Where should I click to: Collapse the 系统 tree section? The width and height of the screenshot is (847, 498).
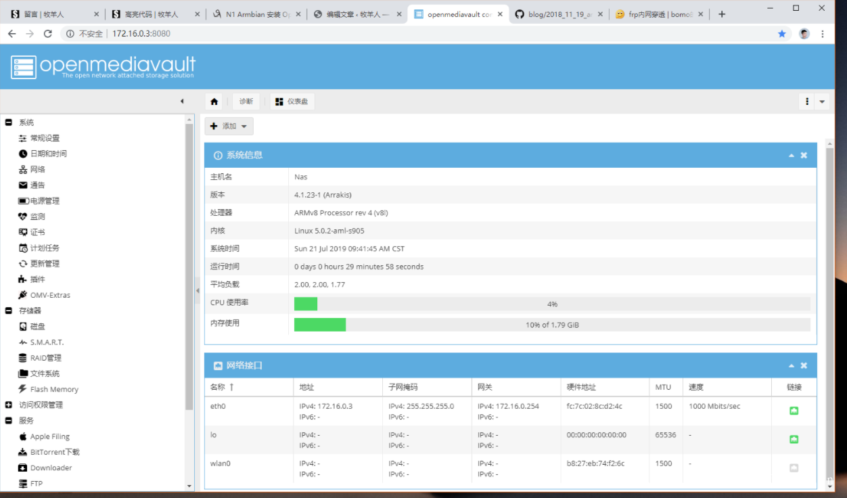[9, 122]
